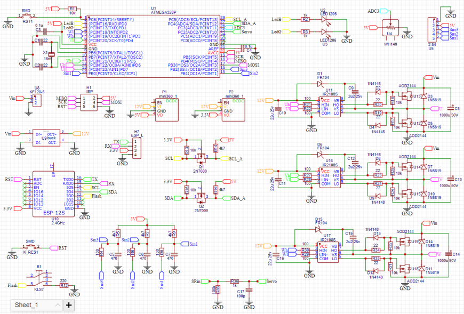Click the R1 10k resistor
Image resolution: width=464 pixels, height=314 pixels.
pyautogui.click(x=72, y=9)
